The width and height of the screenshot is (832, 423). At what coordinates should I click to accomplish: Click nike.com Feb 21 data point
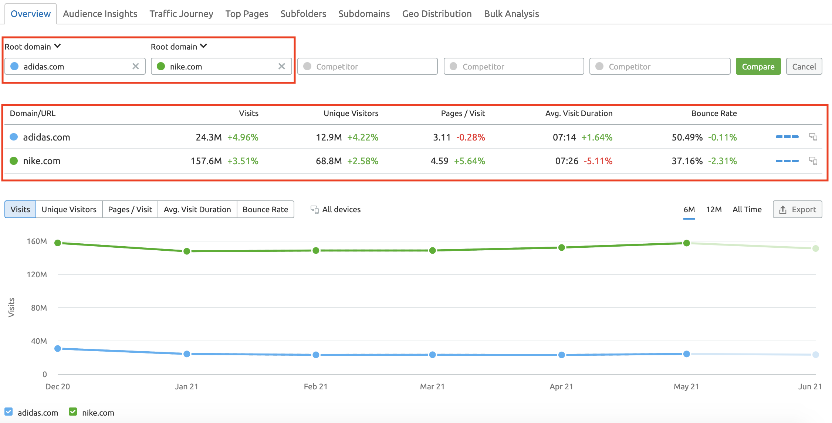point(316,250)
